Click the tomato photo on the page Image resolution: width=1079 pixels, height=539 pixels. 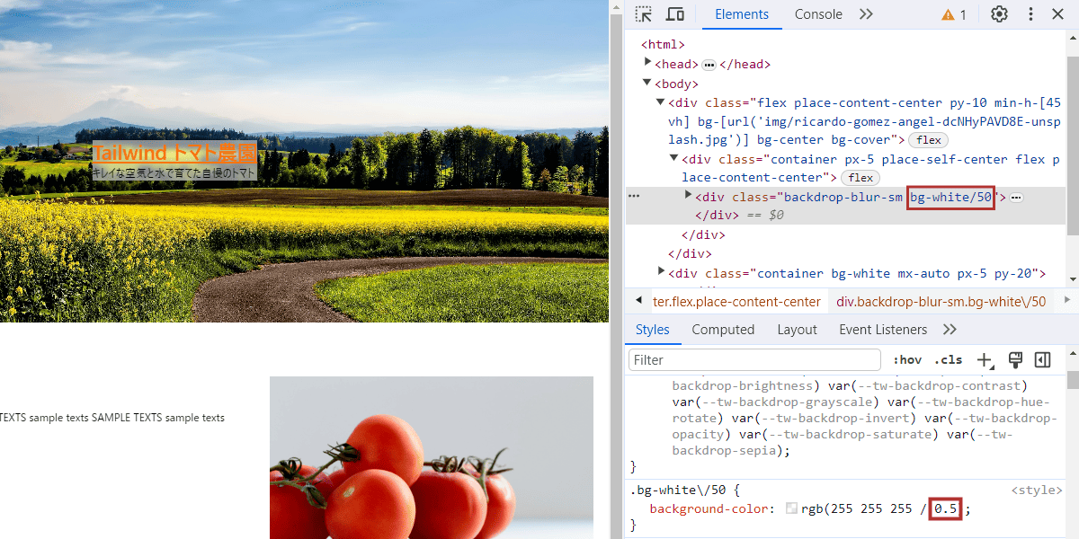pos(432,457)
